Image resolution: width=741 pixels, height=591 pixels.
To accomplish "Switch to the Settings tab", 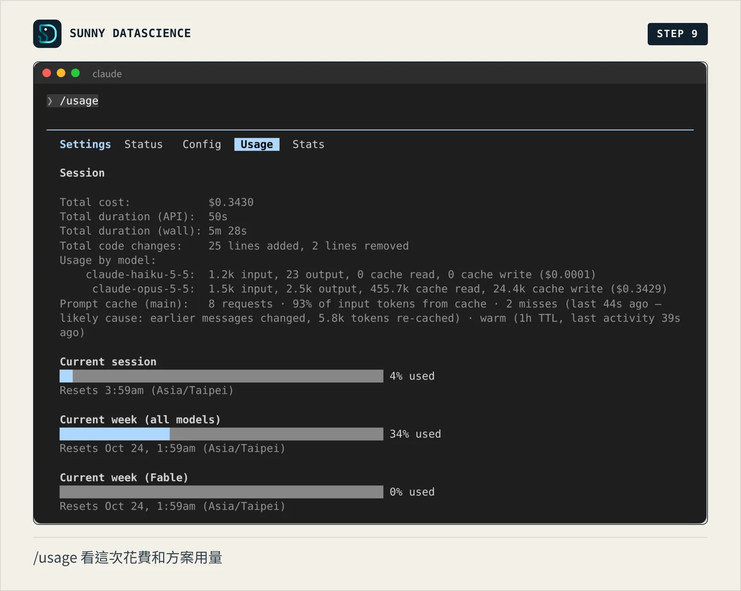I will (x=85, y=144).
